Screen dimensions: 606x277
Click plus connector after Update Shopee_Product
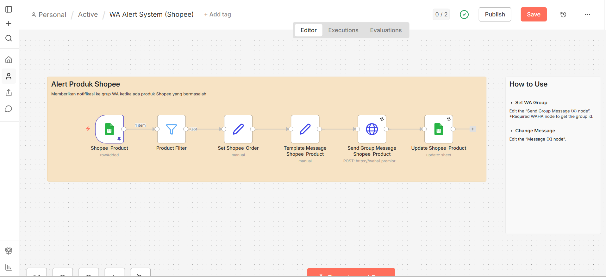click(472, 129)
